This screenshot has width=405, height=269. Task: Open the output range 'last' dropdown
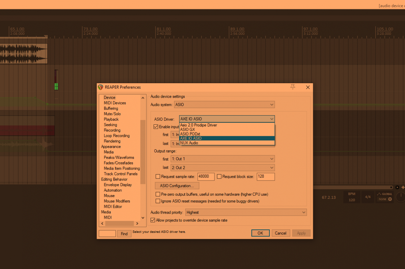[x=223, y=168]
